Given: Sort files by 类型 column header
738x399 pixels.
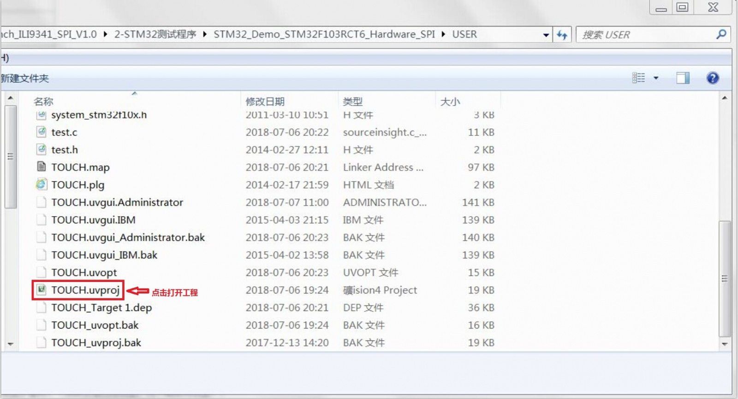Looking at the screenshot, I should tap(353, 101).
